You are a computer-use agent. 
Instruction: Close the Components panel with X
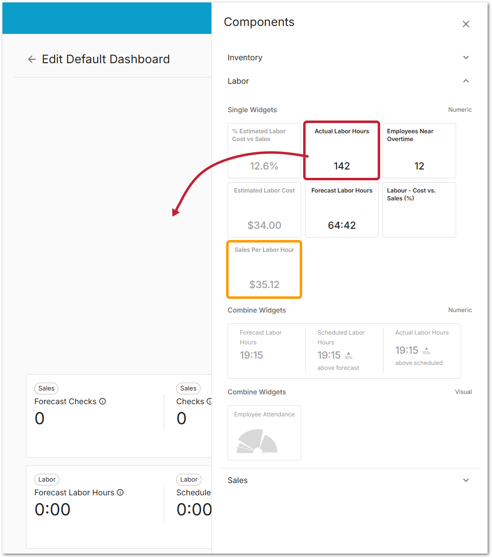click(466, 24)
